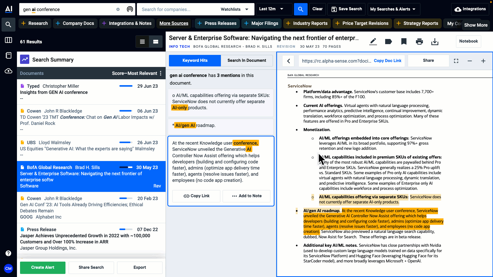The height and width of the screenshot is (277, 493).
Task: Click the tag label icon
Action: click(388, 41)
